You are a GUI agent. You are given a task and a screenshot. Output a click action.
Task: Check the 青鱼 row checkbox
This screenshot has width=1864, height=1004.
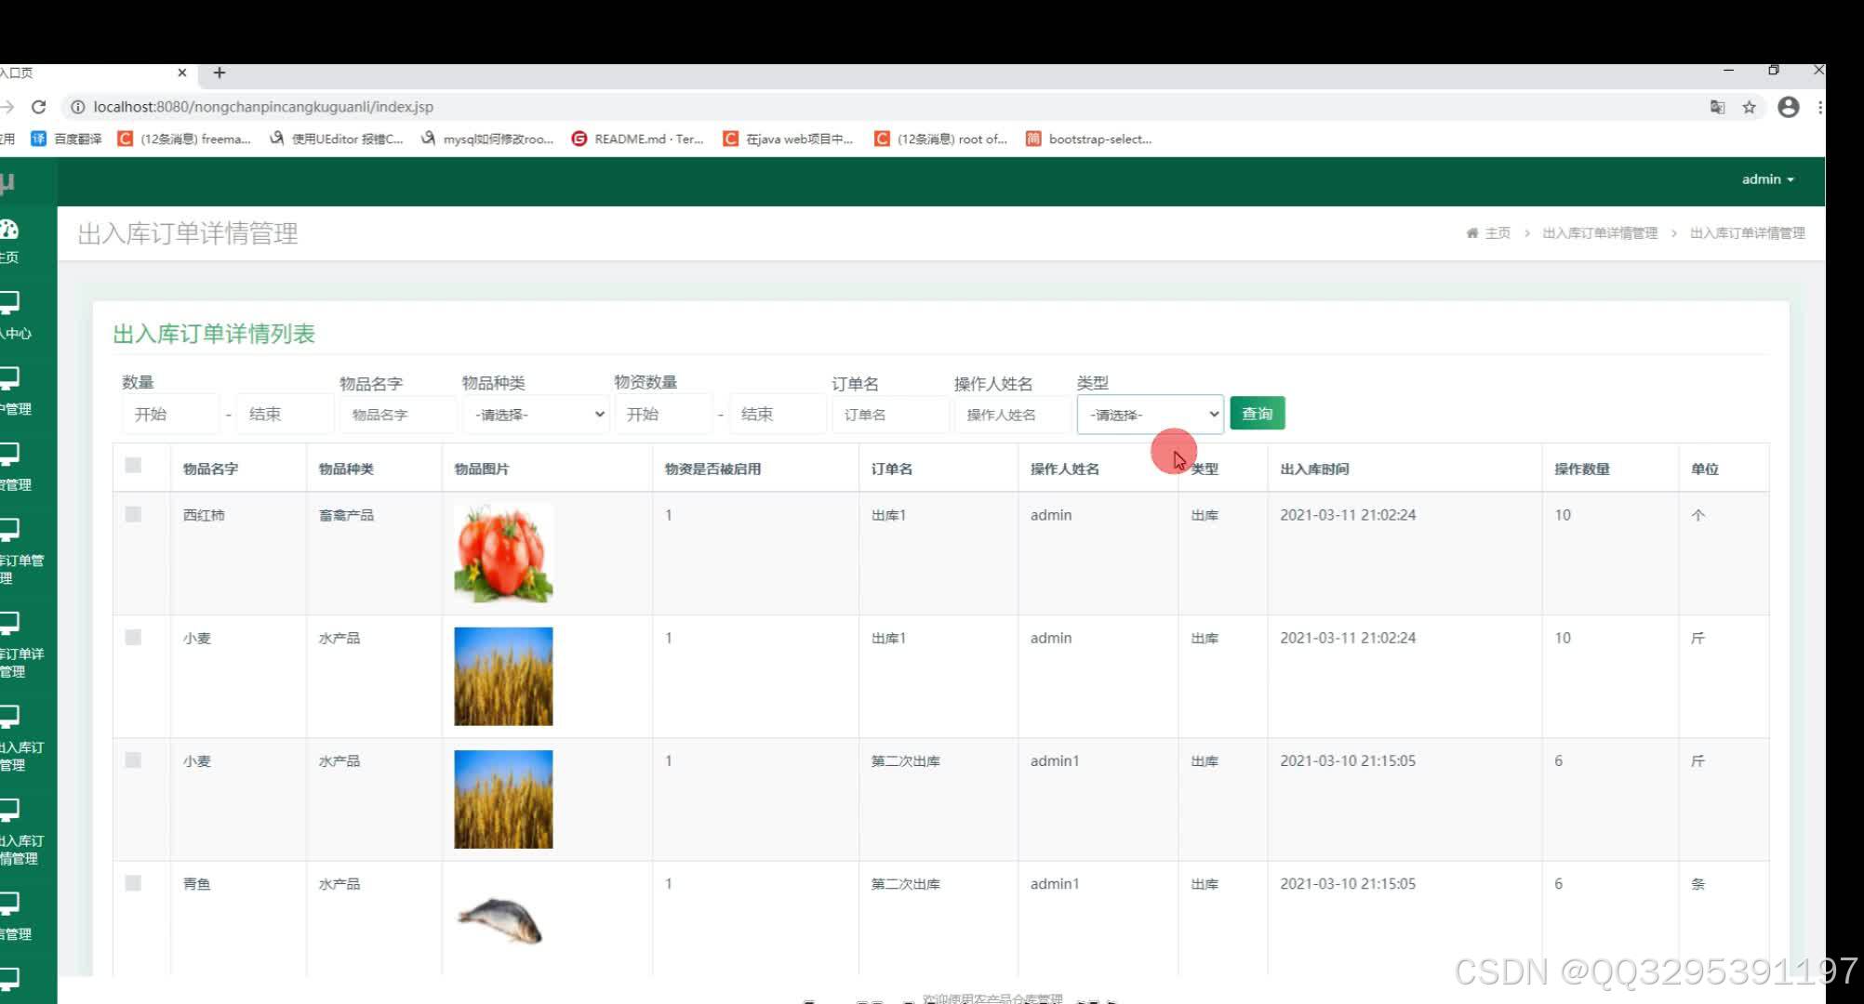point(133,882)
